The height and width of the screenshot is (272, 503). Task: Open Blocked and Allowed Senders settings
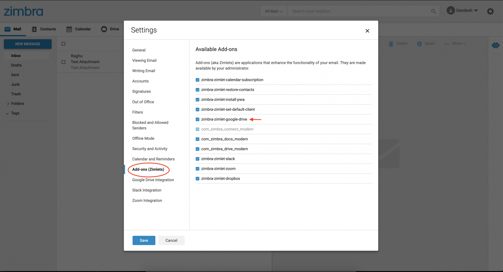pyautogui.click(x=150, y=125)
